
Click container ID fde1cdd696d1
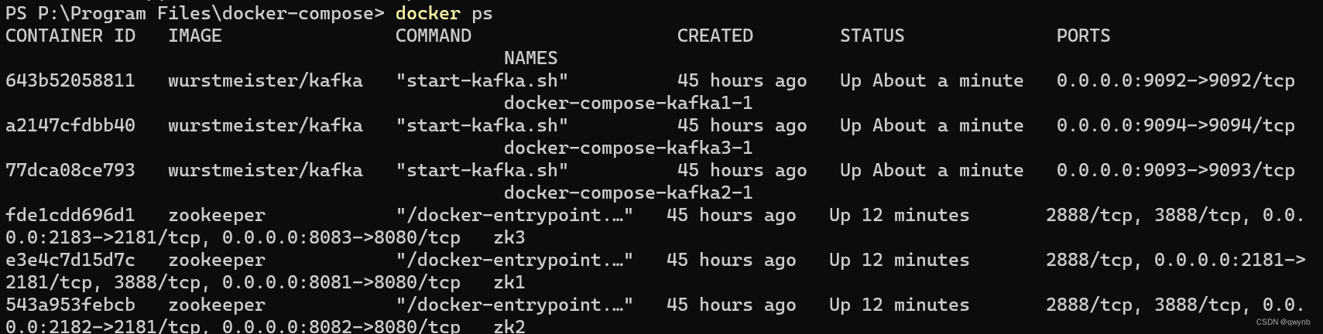(x=70, y=215)
